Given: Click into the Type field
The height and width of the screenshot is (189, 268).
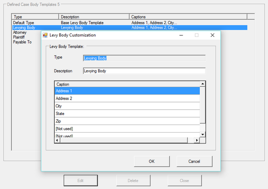Looking at the screenshot, I should (x=144, y=58).
